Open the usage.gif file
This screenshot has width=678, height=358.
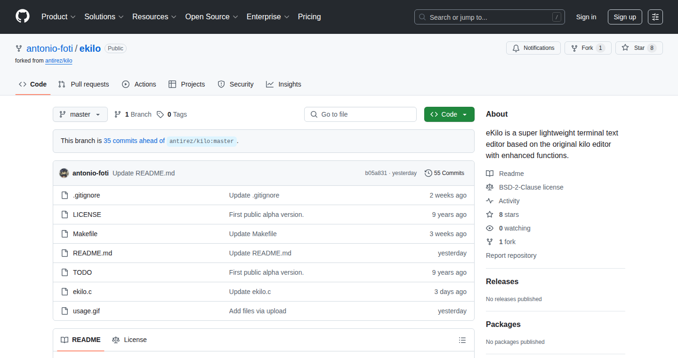pos(86,311)
